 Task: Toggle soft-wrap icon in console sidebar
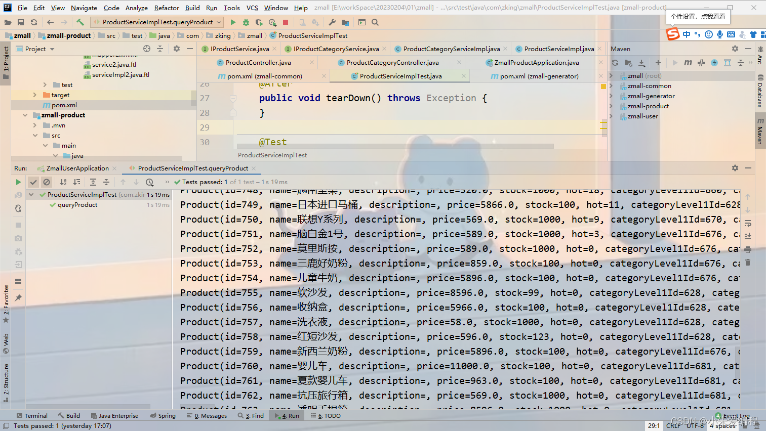click(x=748, y=223)
